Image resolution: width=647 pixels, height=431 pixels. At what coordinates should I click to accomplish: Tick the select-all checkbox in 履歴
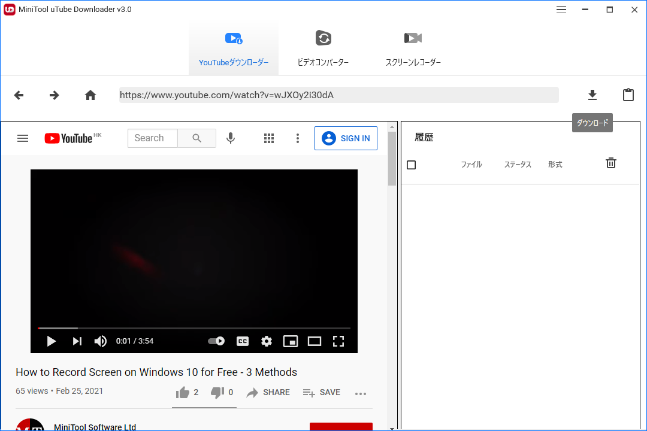pyautogui.click(x=412, y=165)
